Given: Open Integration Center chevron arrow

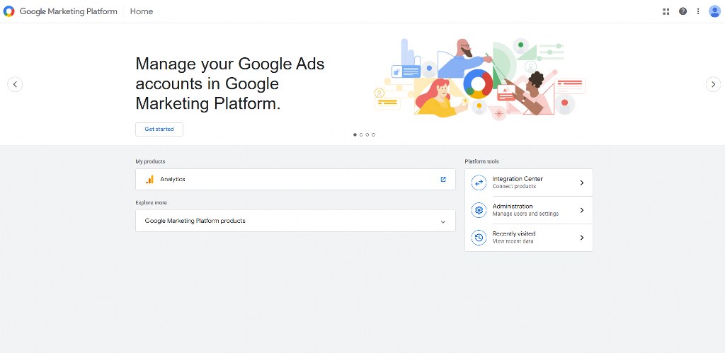Looking at the screenshot, I should [582, 183].
